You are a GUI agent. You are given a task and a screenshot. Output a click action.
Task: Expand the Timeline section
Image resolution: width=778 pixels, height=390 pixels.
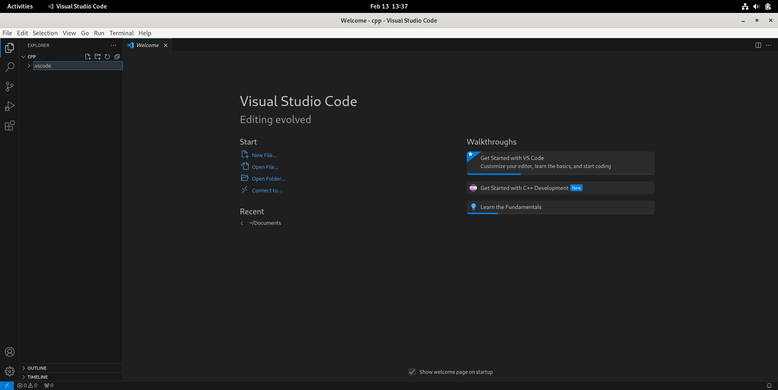[71, 377]
